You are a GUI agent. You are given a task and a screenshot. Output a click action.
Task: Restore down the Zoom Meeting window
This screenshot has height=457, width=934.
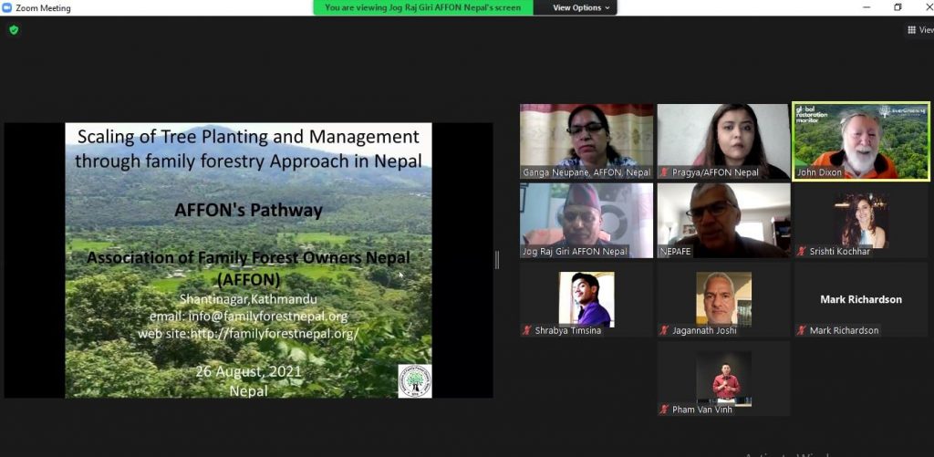(898, 7)
